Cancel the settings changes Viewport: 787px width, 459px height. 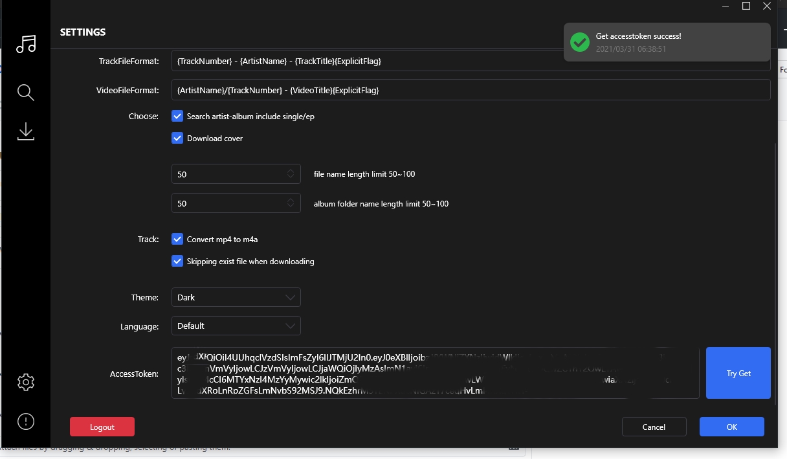point(654,427)
